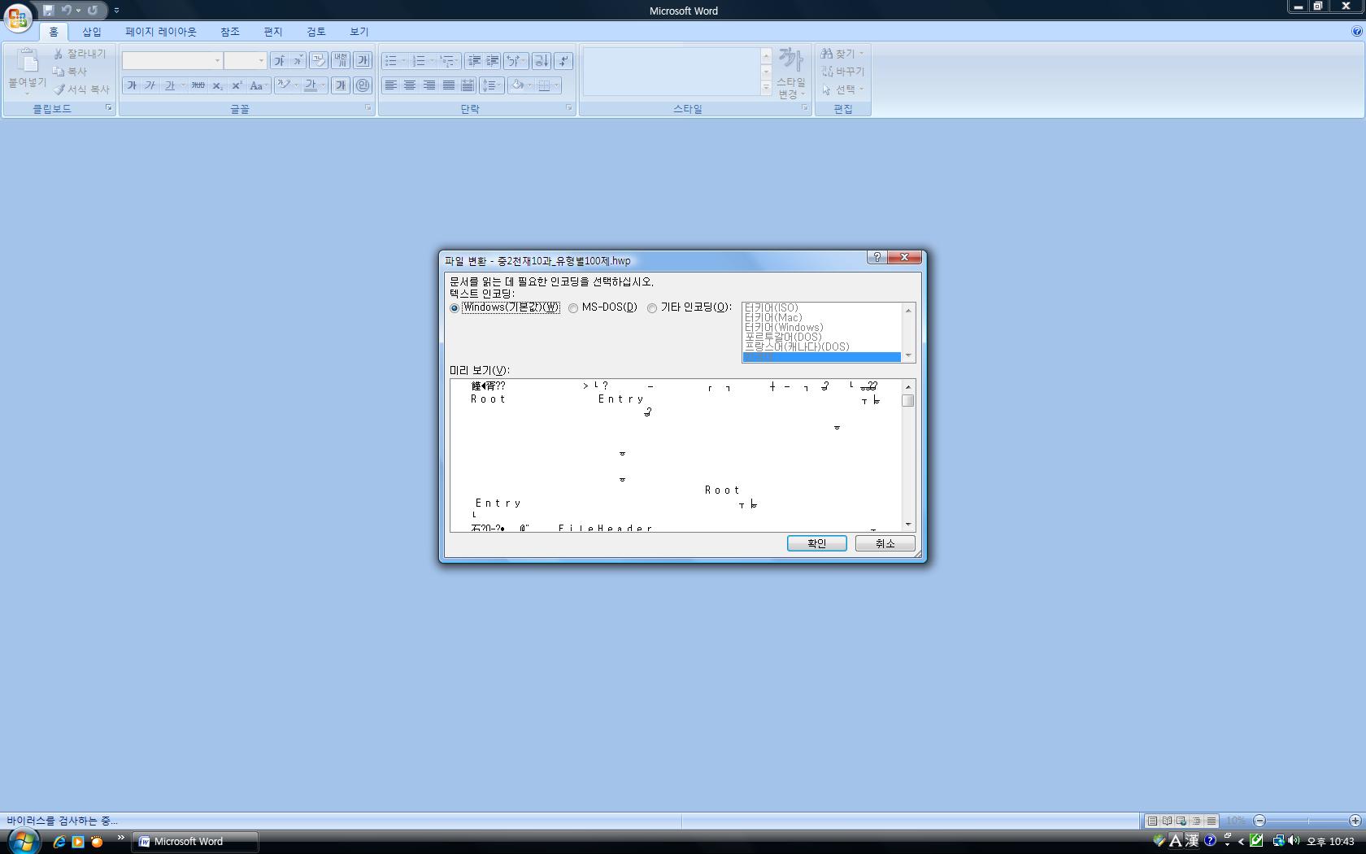Click the Sort icon
Image resolution: width=1366 pixels, height=854 pixels.
coord(542,61)
